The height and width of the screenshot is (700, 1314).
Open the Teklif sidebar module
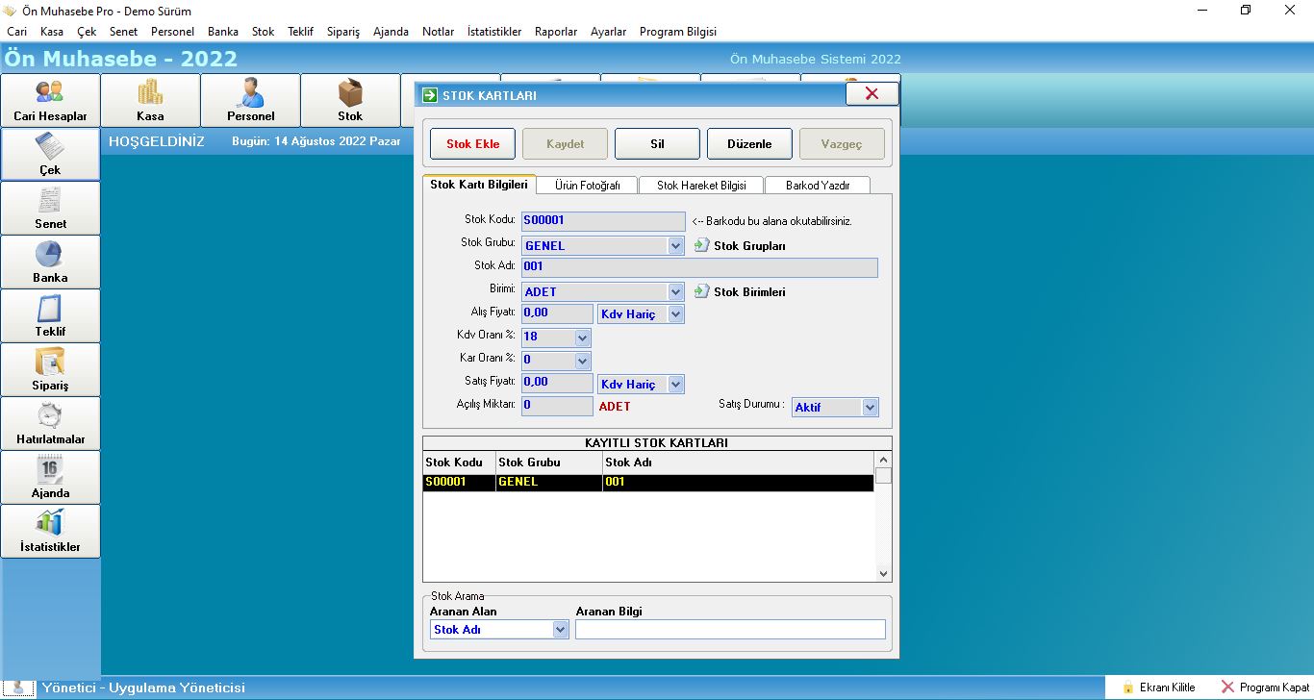(x=50, y=316)
